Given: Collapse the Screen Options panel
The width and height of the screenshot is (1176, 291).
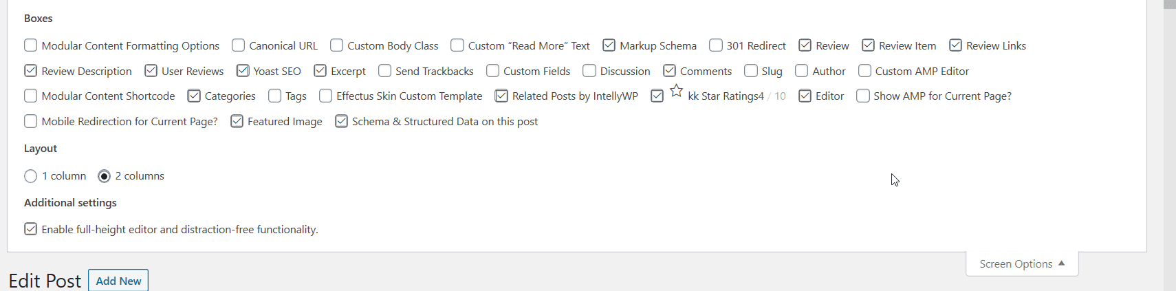Looking at the screenshot, I should pos(1022,264).
